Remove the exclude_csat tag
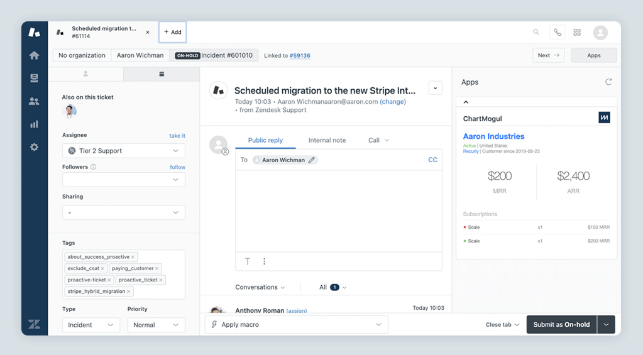Image resolution: width=643 pixels, height=355 pixels. click(102, 268)
